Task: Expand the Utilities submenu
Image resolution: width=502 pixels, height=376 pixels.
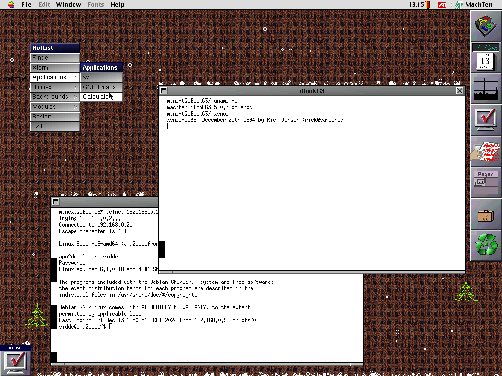Action: pyautogui.click(x=55, y=87)
